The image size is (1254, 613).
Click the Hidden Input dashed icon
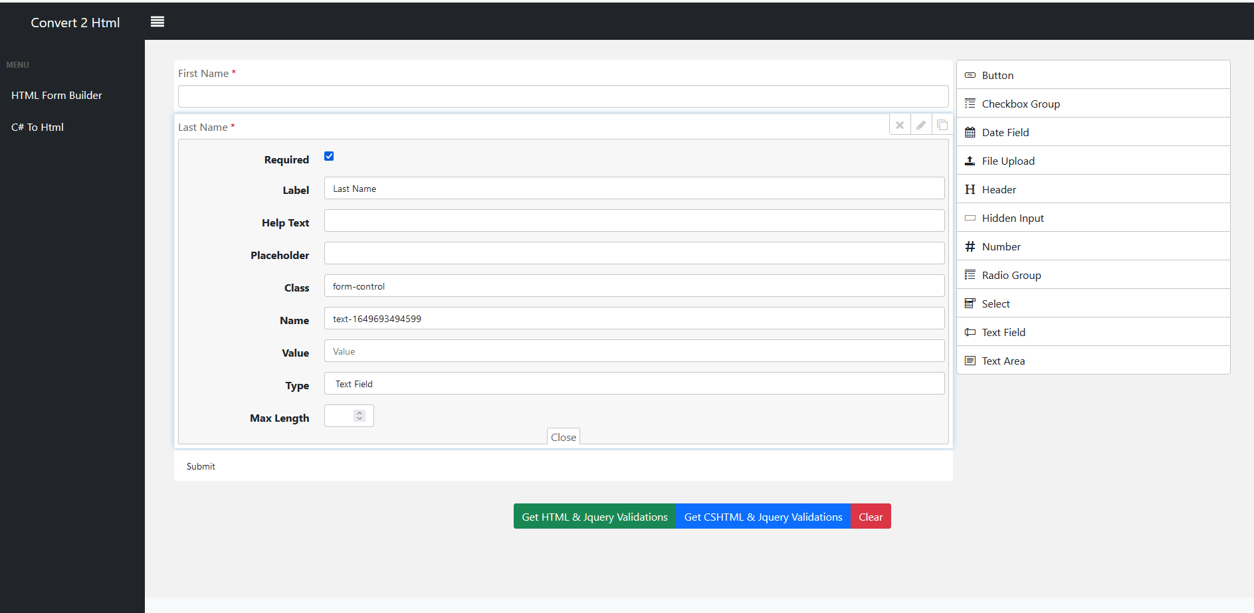pyautogui.click(x=970, y=218)
